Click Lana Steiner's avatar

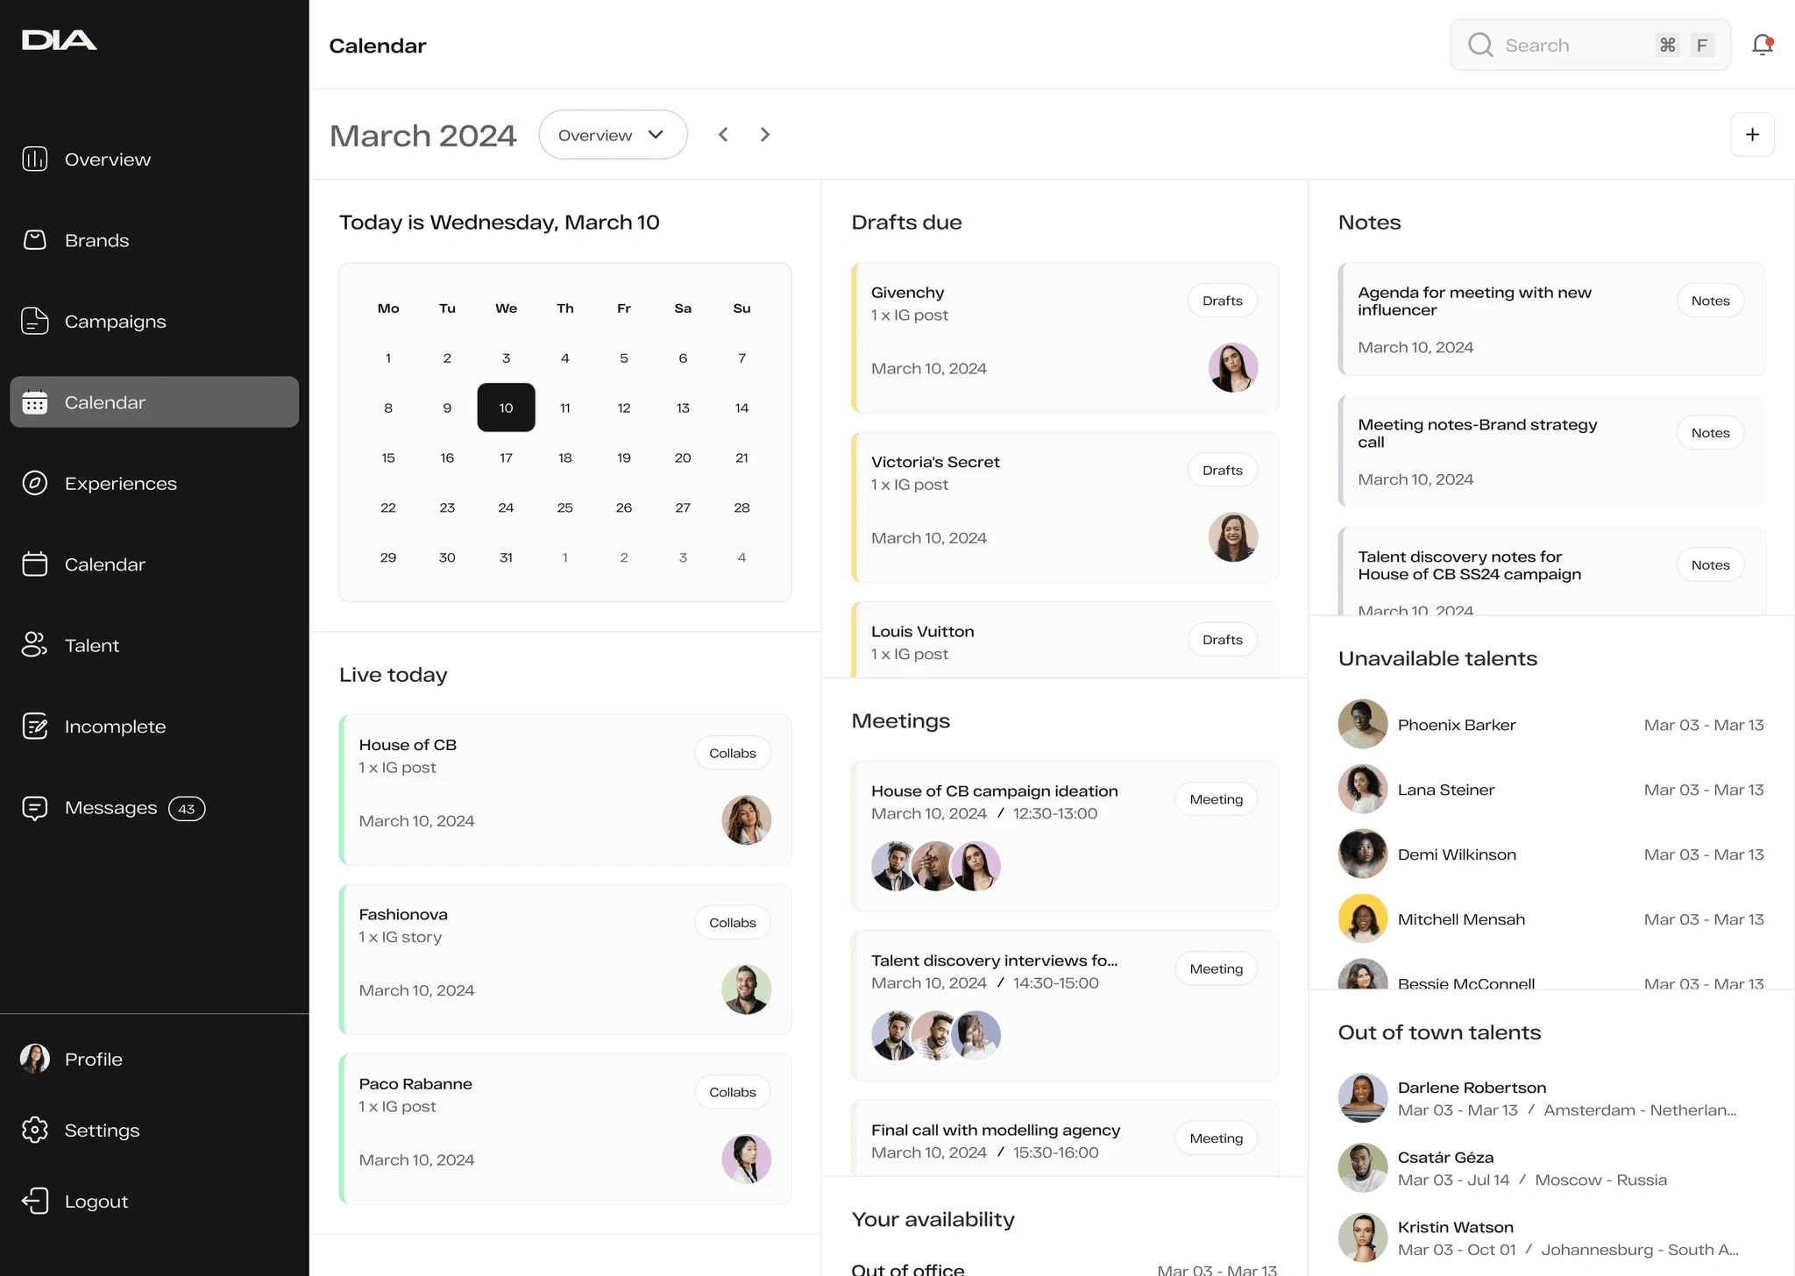point(1363,790)
